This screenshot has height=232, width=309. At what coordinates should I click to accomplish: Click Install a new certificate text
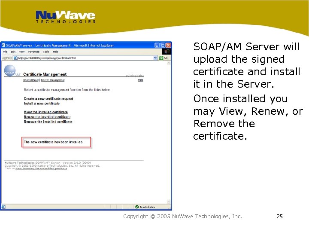[x=42, y=104]
